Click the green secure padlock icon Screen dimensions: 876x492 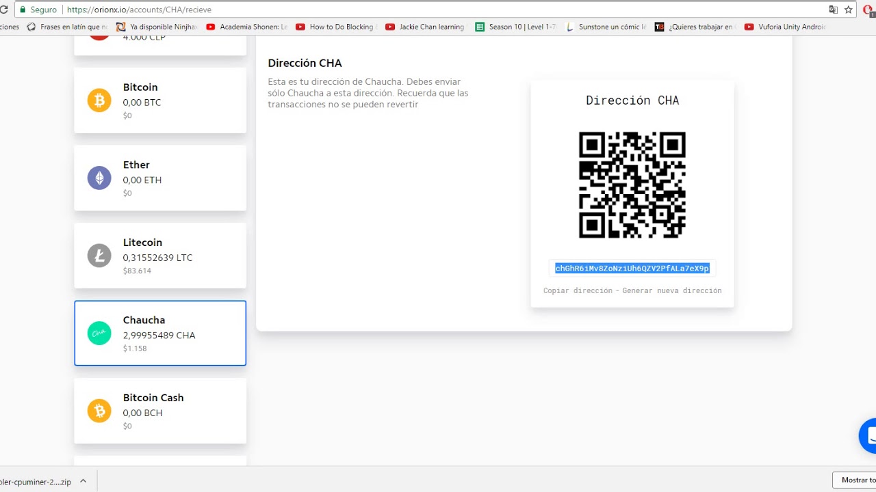tap(23, 10)
